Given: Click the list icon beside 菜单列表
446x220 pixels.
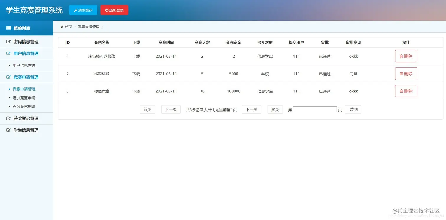Looking at the screenshot, I should coord(8,28).
